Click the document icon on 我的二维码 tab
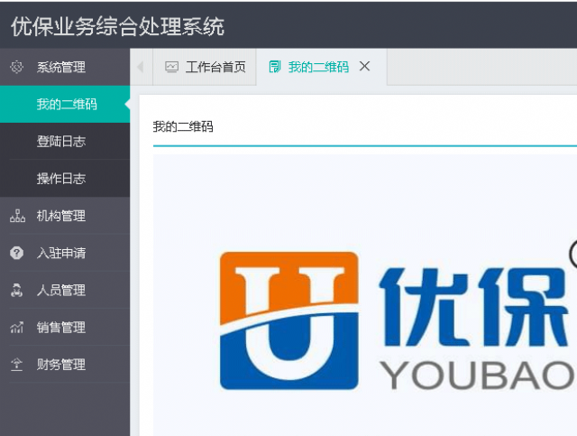Viewport: 577px width, 436px height. pyautogui.click(x=275, y=67)
